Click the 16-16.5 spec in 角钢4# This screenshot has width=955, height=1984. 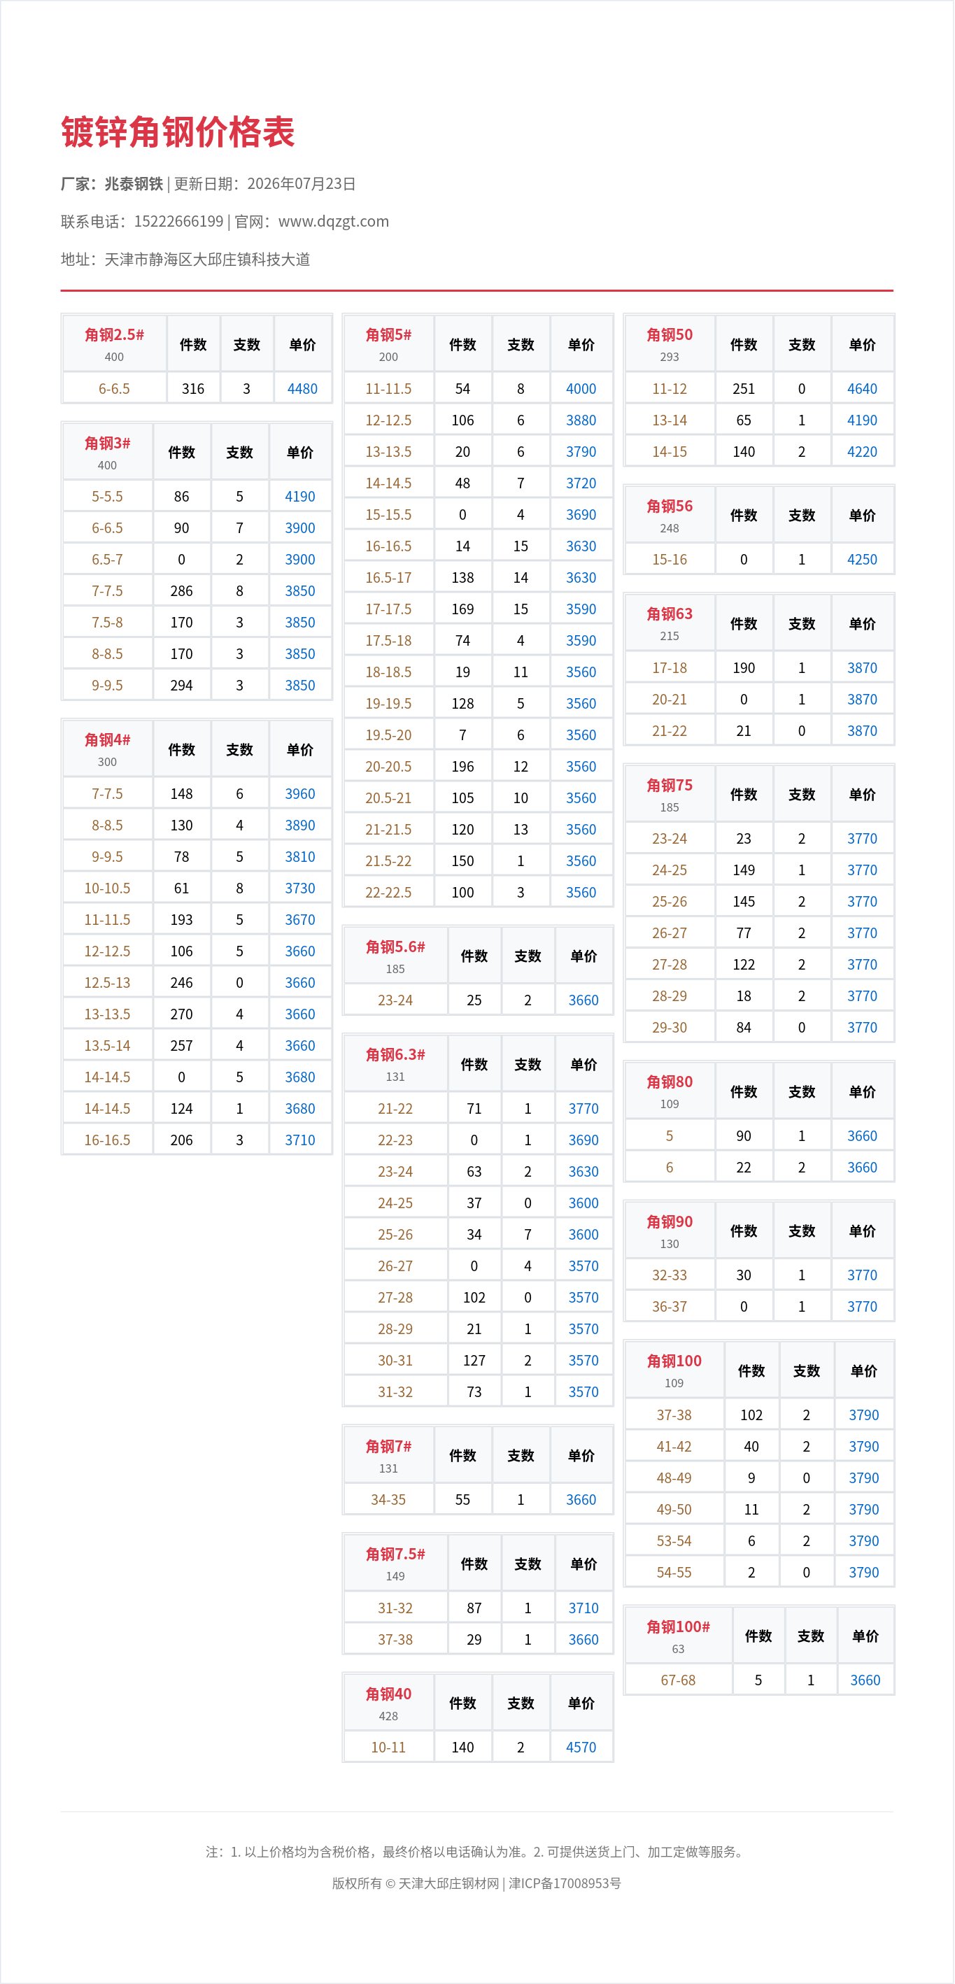coord(107,1140)
